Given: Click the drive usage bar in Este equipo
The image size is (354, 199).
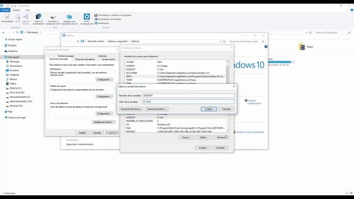Looking at the screenshot, I should 281,62.
